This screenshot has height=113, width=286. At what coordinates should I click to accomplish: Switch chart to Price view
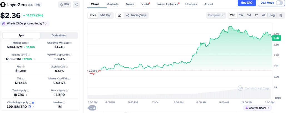coord(93,15)
